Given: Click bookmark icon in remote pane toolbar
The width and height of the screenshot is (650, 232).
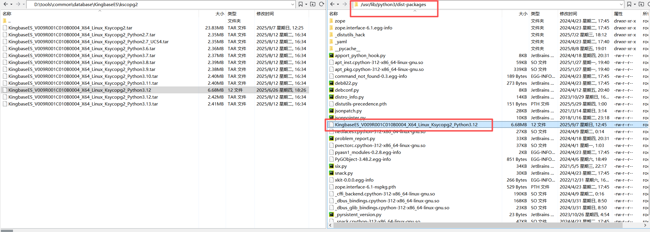Looking at the screenshot, I should click(x=629, y=4).
